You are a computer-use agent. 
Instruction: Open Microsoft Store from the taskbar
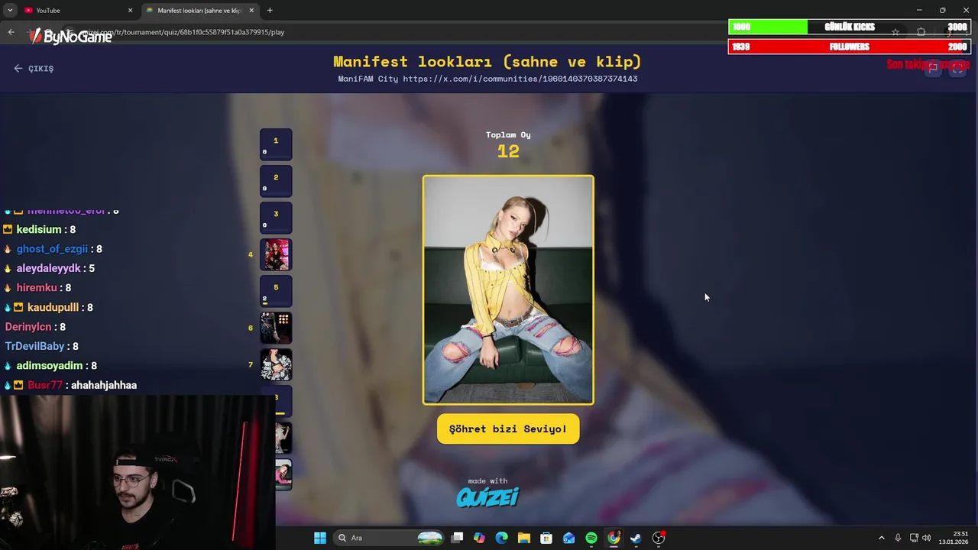coord(546,538)
